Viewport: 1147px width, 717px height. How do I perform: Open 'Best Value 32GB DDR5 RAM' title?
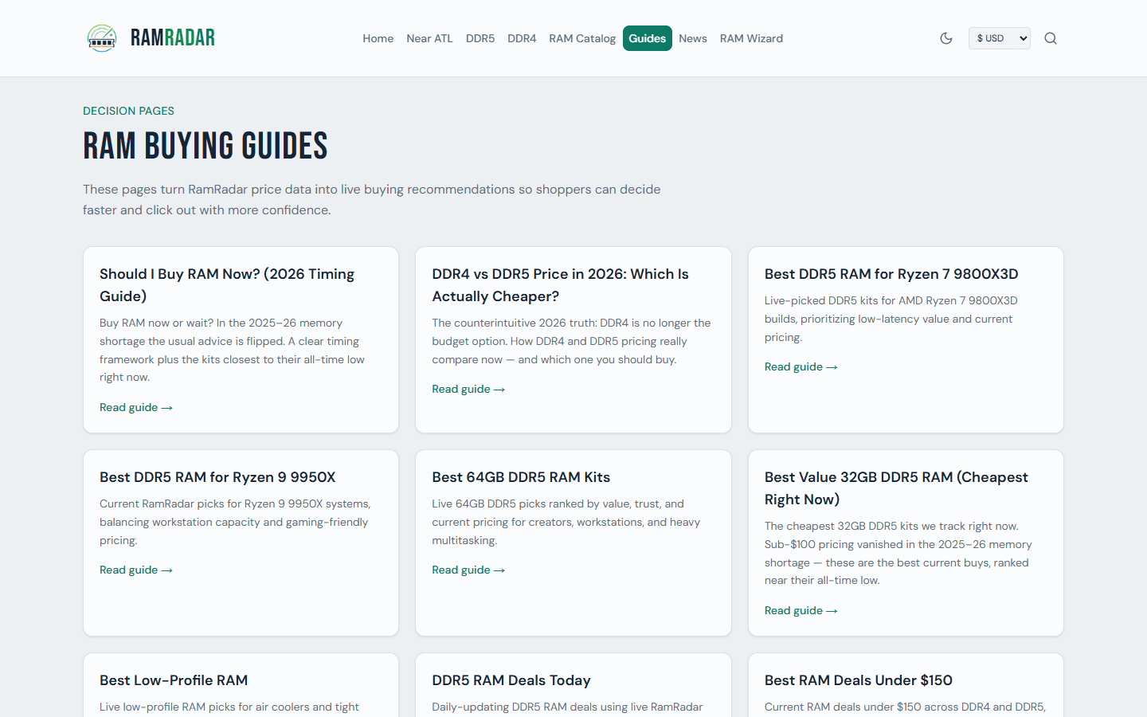(x=896, y=488)
